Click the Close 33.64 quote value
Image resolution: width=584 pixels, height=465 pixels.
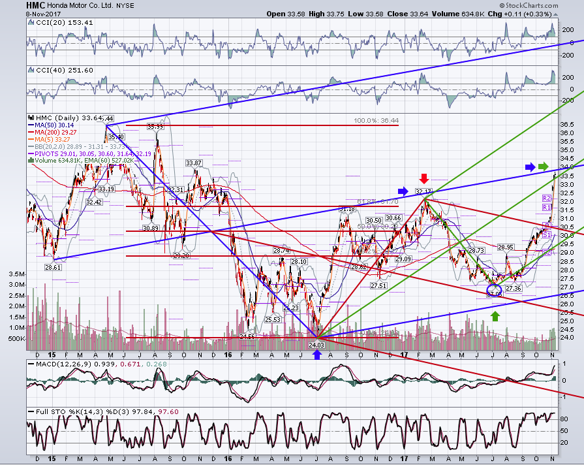[x=408, y=14]
